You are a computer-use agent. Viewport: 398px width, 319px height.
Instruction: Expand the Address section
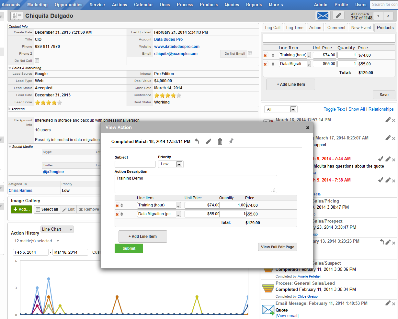click(10, 109)
